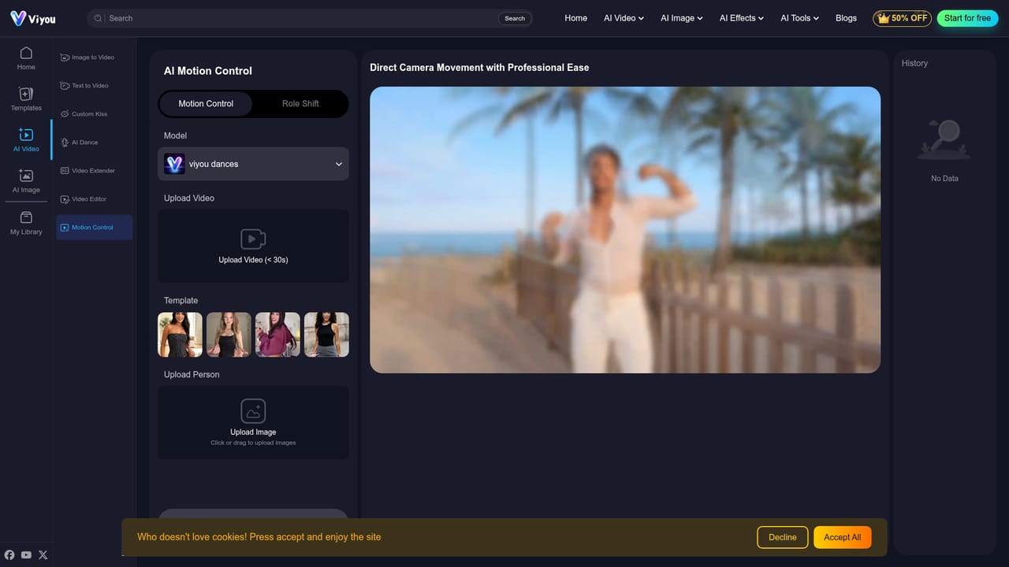
Task: Open the X social icon
Action: pos(43,555)
